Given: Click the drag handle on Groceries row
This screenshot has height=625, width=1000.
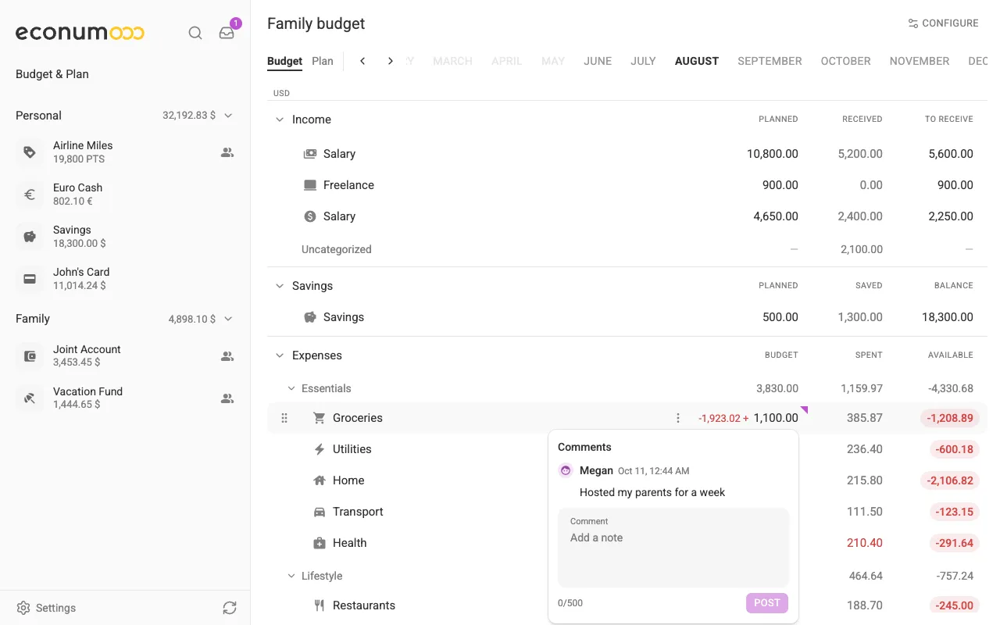Looking at the screenshot, I should pos(284,418).
